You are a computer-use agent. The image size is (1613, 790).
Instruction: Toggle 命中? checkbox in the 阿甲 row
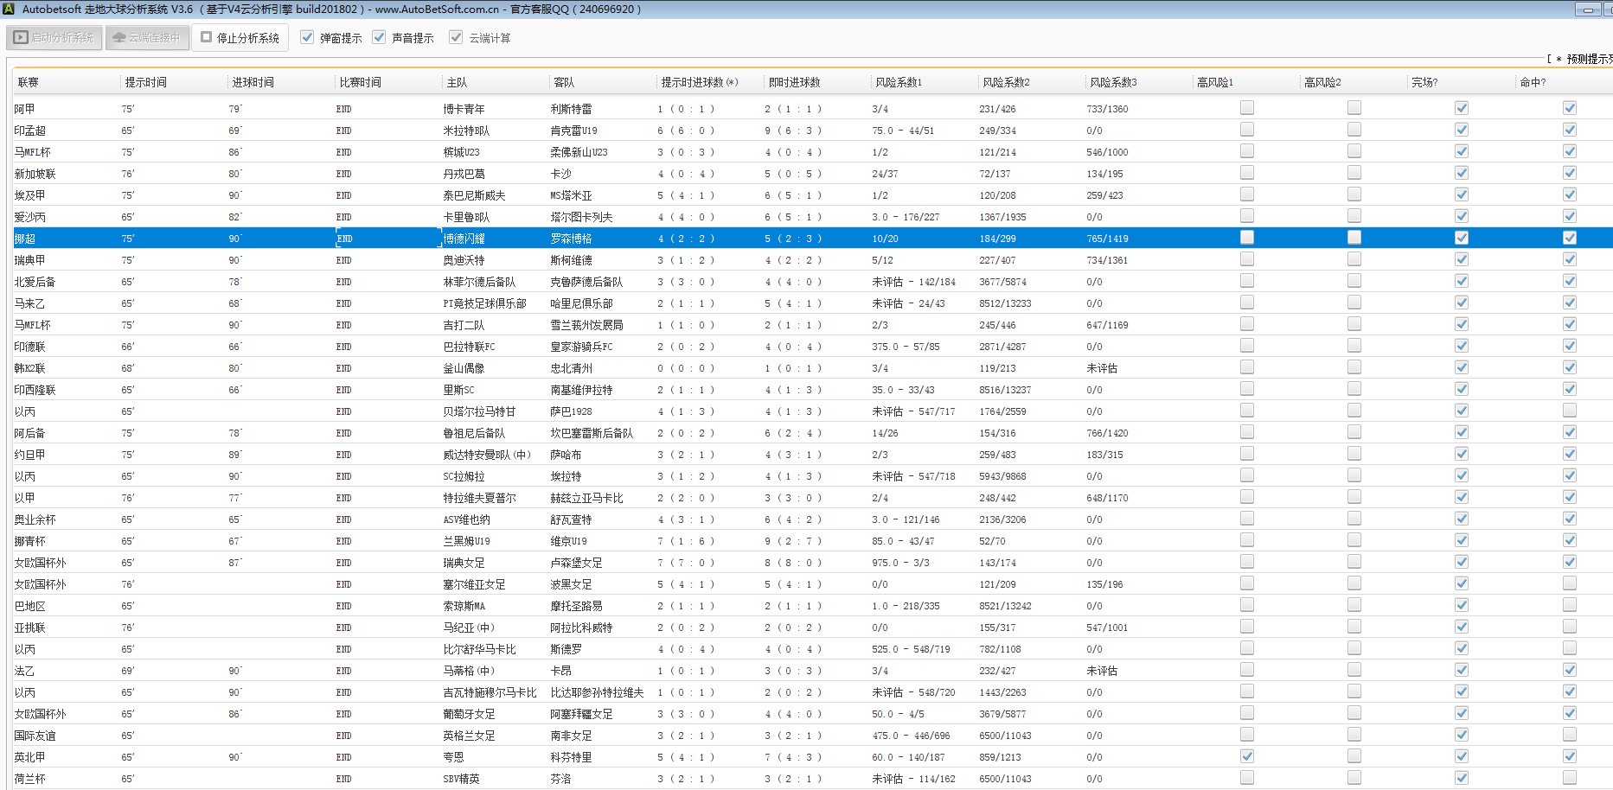(x=1569, y=108)
